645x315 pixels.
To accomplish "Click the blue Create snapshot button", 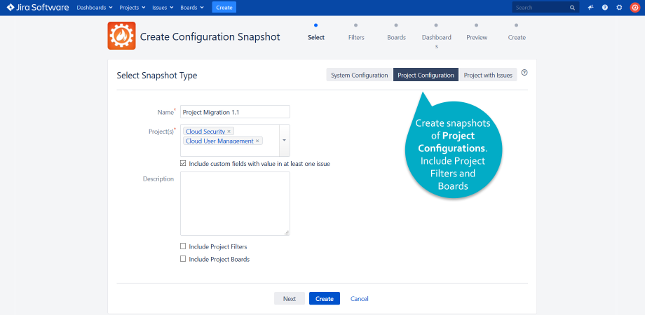I will (x=325, y=299).
